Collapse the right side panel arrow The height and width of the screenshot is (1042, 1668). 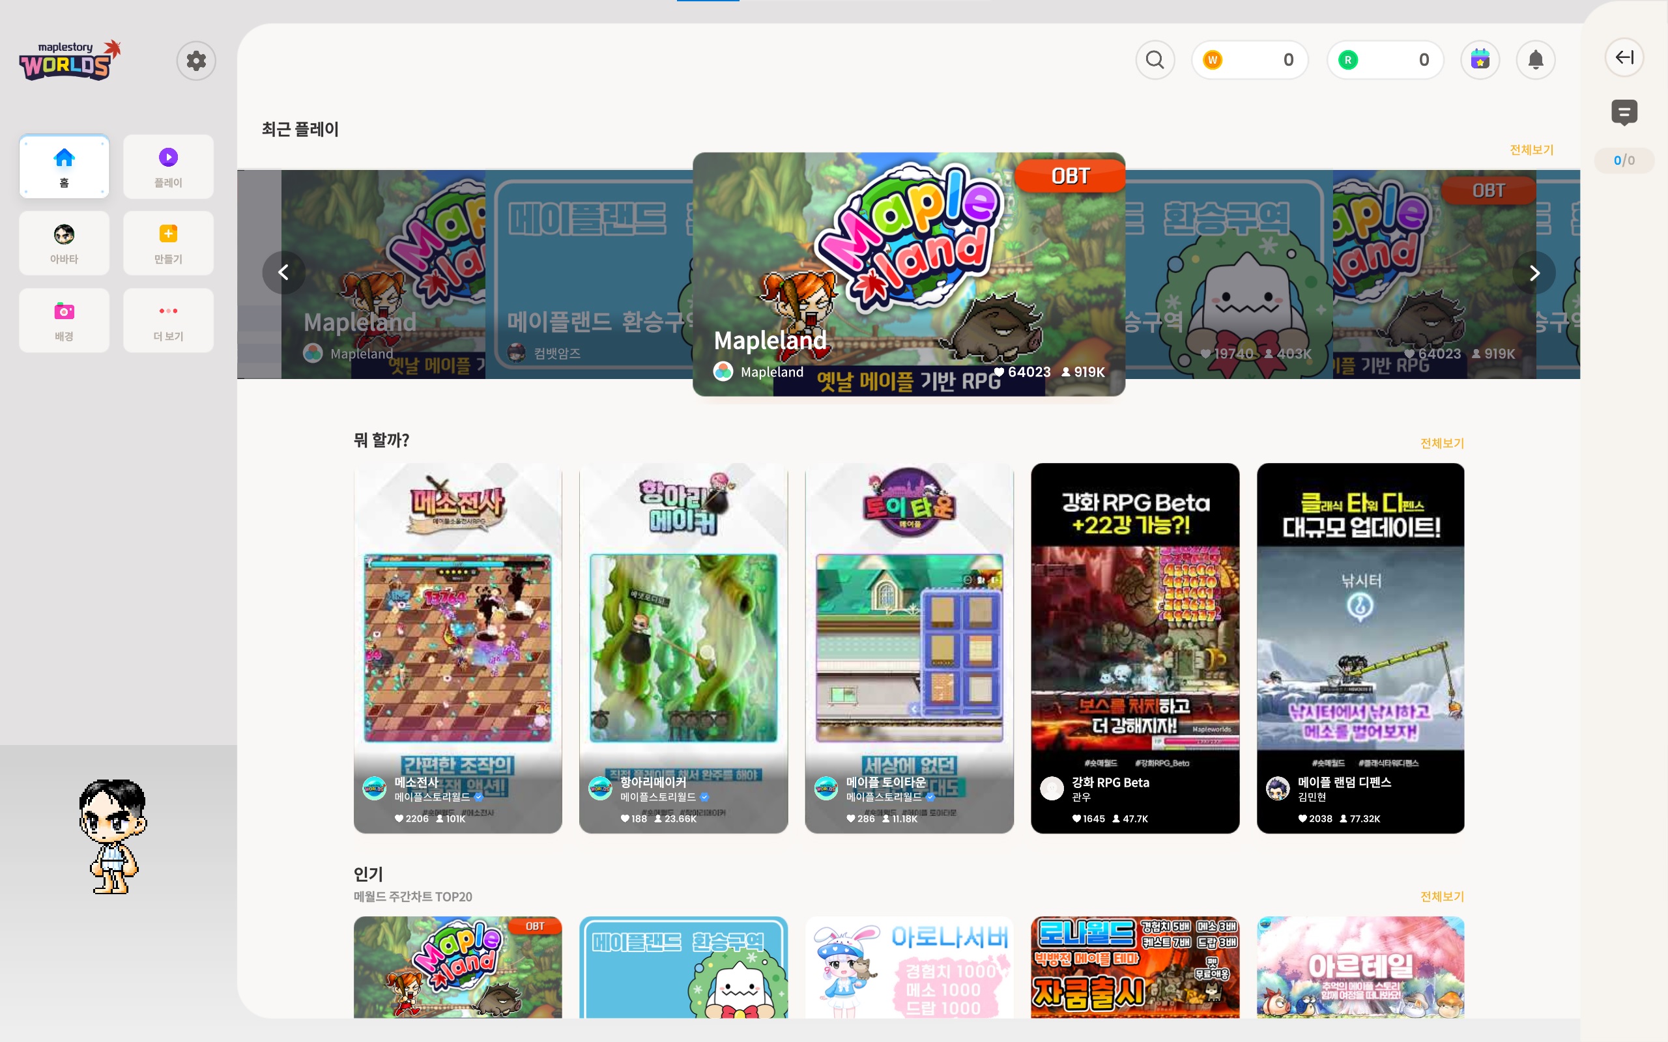(x=1624, y=57)
